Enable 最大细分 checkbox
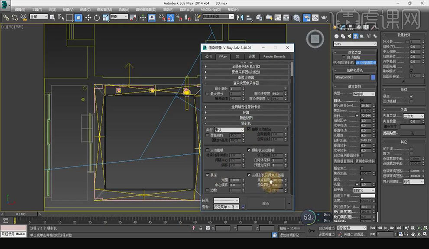The width and height of the screenshot is (429, 249). point(208,94)
